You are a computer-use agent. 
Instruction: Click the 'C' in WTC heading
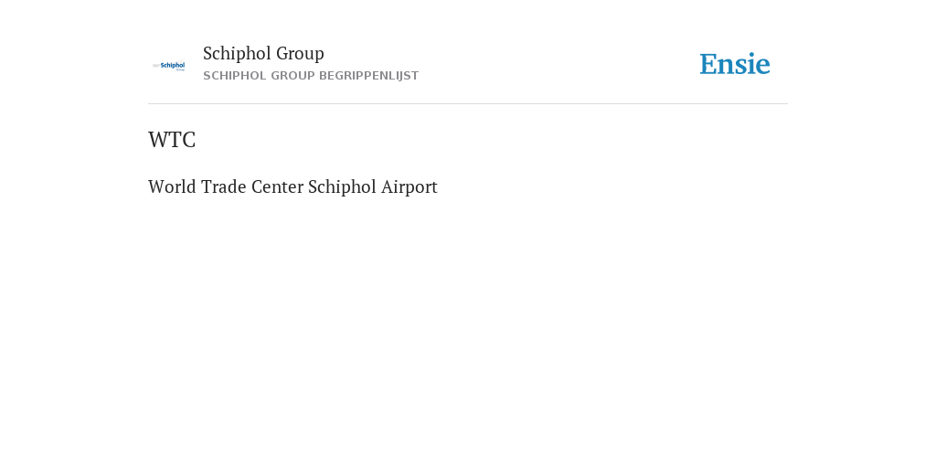(x=188, y=140)
